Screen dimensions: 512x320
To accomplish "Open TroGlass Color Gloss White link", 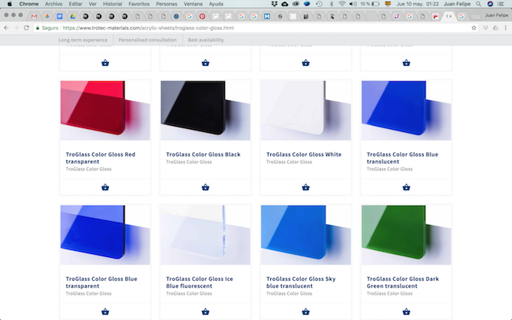I will pyautogui.click(x=304, y=154).
